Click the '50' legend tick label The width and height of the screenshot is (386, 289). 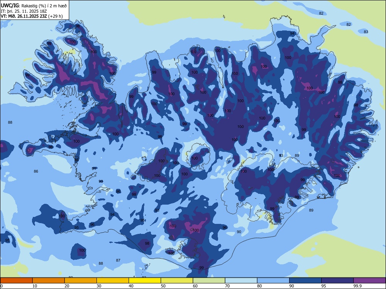point(163,286)
